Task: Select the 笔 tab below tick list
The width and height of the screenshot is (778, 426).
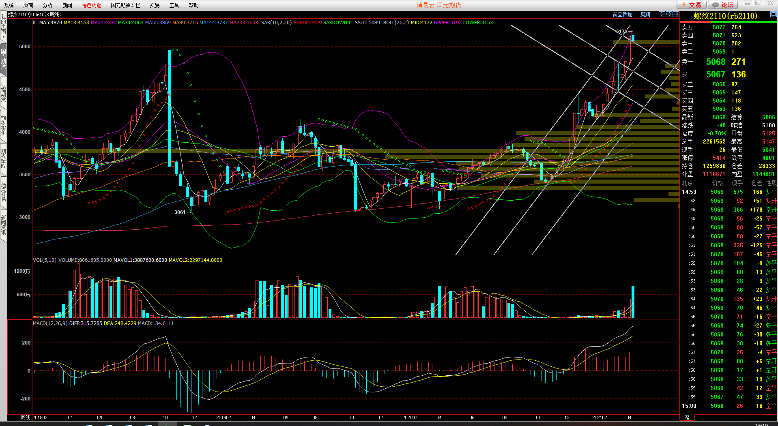Action: pyautogui.click(x=687, y=417)
